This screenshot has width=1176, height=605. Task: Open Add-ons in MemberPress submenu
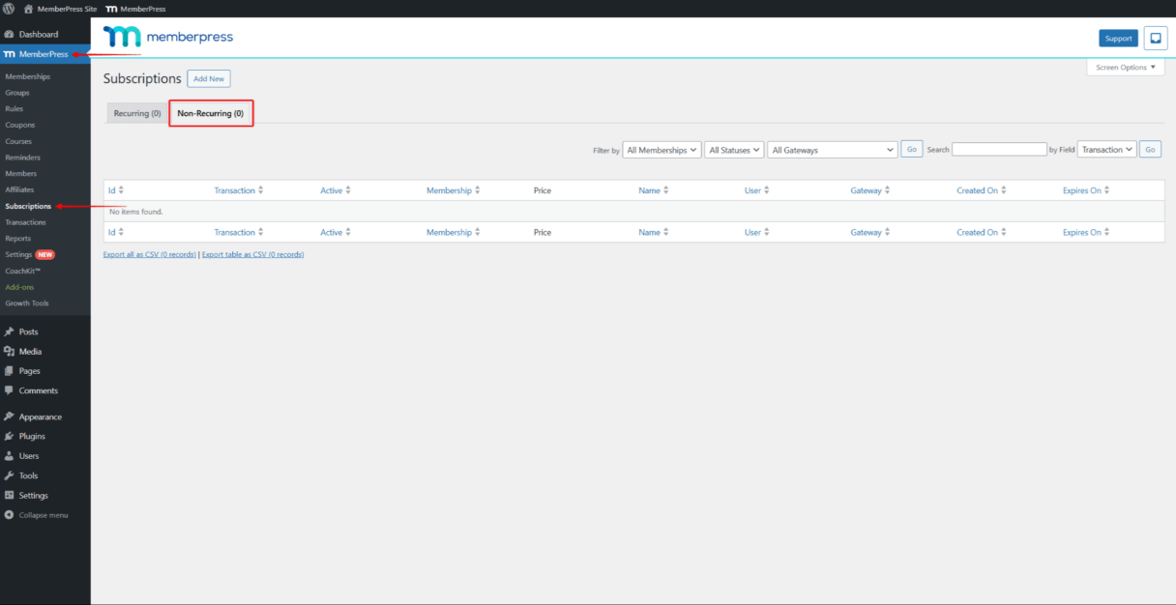pyautogui.click(x=19, y=287)
